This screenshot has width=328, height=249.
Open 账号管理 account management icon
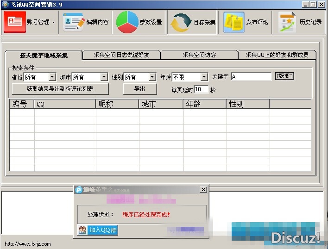(x=15, y=22)
